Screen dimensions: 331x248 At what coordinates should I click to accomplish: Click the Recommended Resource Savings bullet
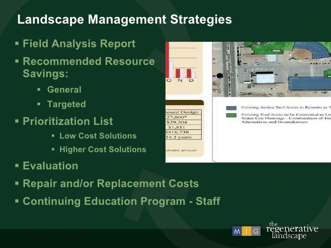click(x=89, y=68)
